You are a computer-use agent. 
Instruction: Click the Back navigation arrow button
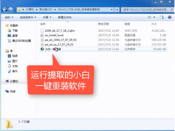(x=4, y=10)
